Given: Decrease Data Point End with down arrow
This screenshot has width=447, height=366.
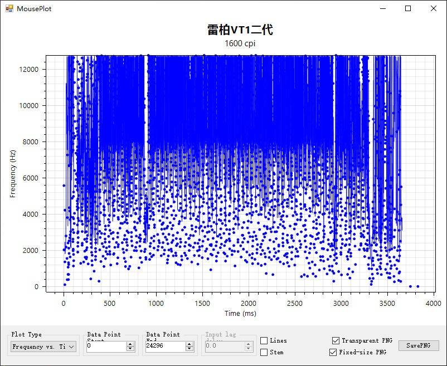Looking at the screenshot, I should tap(190, 349).
